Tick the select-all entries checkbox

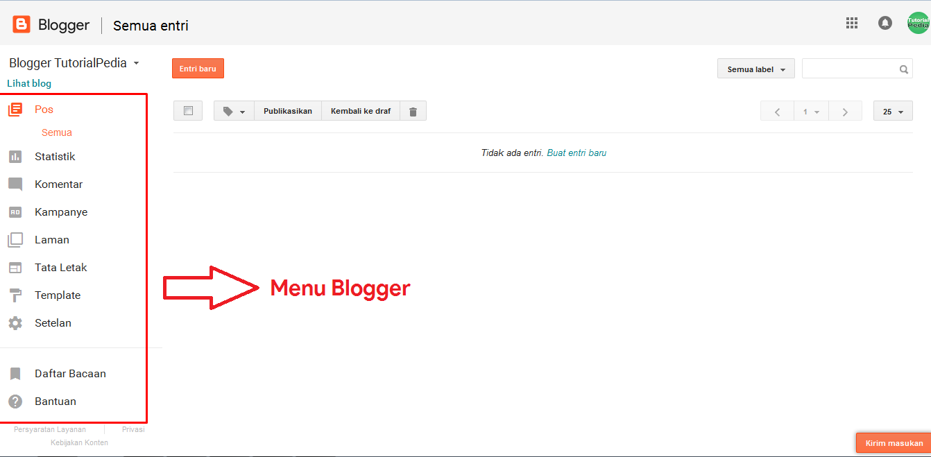coord(188,111)
